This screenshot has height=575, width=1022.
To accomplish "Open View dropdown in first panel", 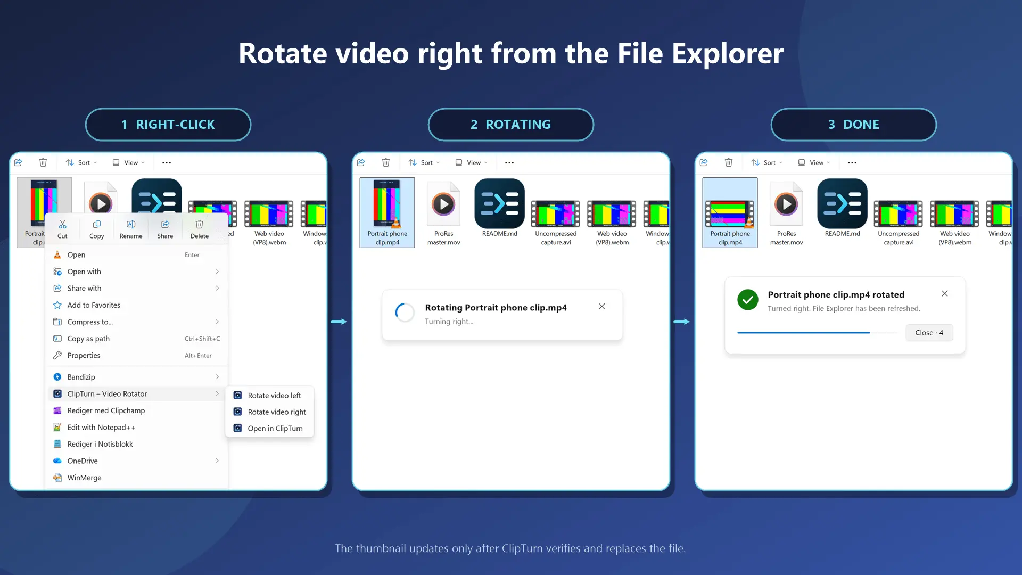I will (128, 162).
